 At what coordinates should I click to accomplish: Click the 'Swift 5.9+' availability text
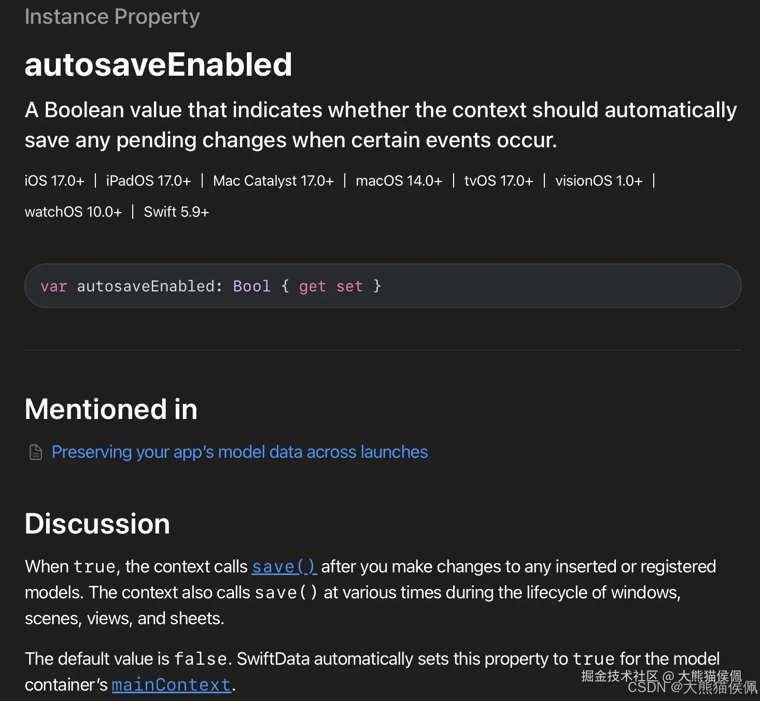[176, 212]
